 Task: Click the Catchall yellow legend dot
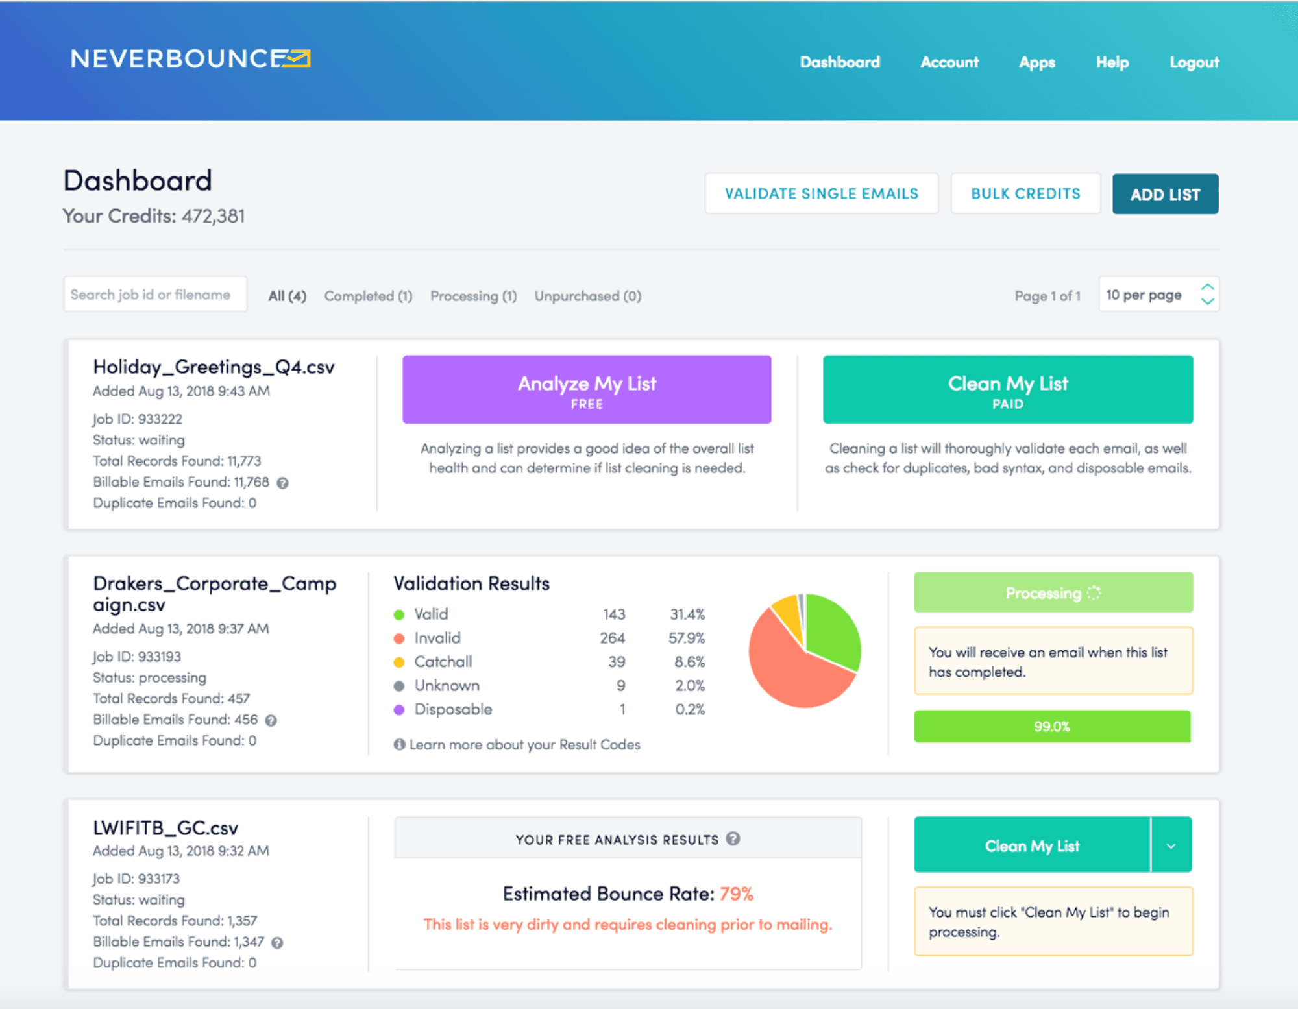coord(399,663)
